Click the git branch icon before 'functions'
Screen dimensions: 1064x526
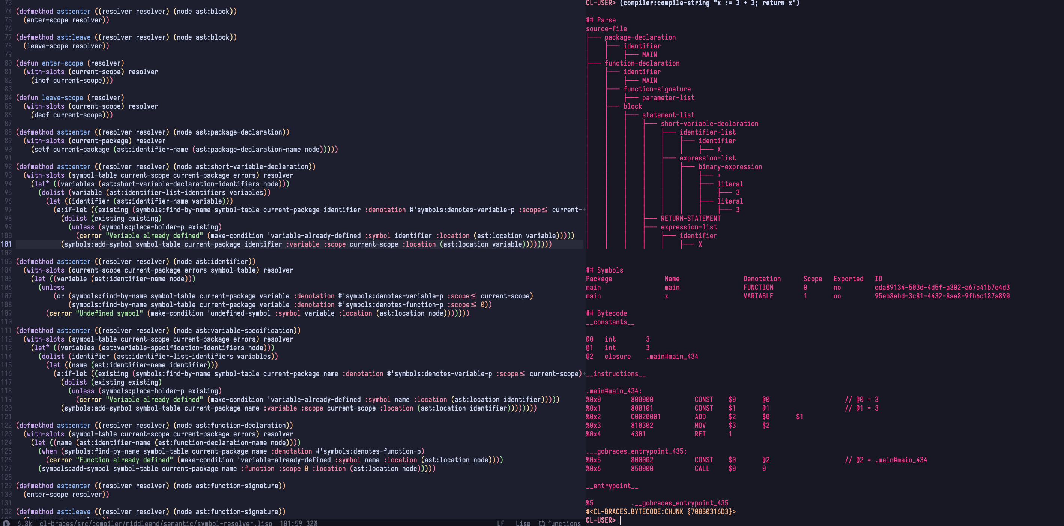click(x=541, y=523)
